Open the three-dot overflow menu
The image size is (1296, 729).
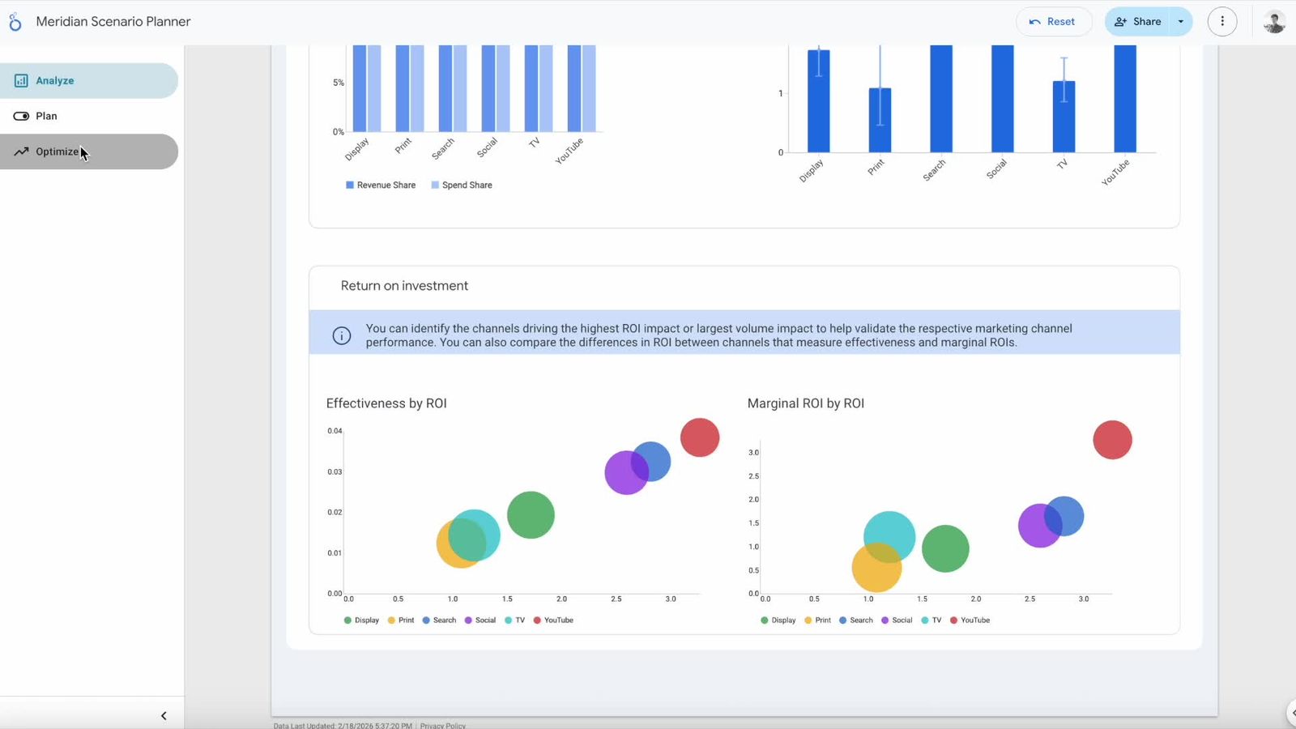click(x=1222, y=21)
